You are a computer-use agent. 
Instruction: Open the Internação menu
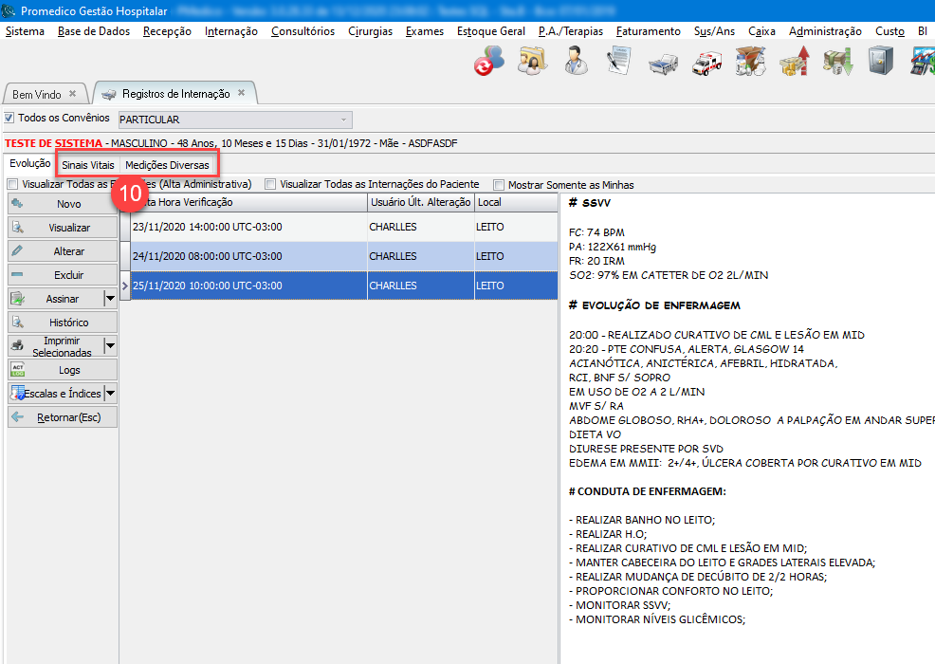point(230,31)
